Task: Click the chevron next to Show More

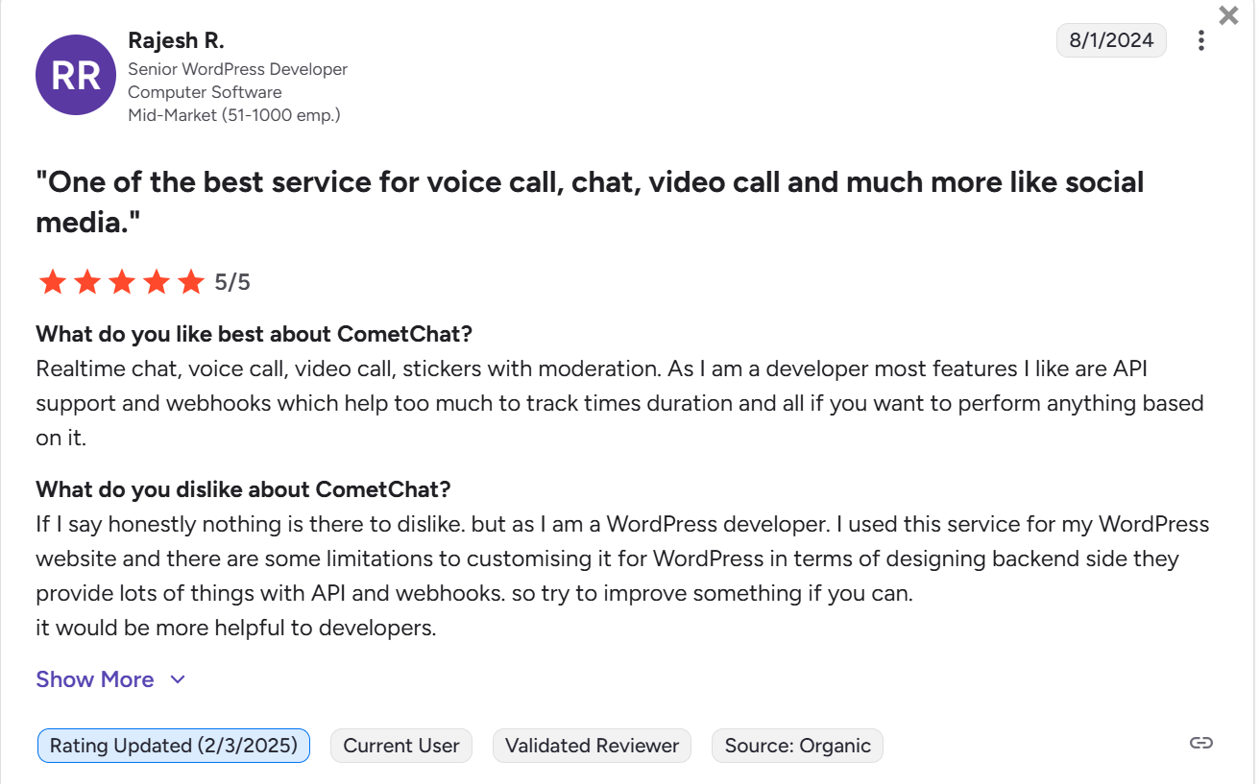Action: click(x=177, y=679)
